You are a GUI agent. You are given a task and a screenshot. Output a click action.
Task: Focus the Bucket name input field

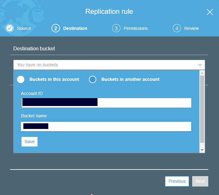pyautogui.click(x=106, y=126)
